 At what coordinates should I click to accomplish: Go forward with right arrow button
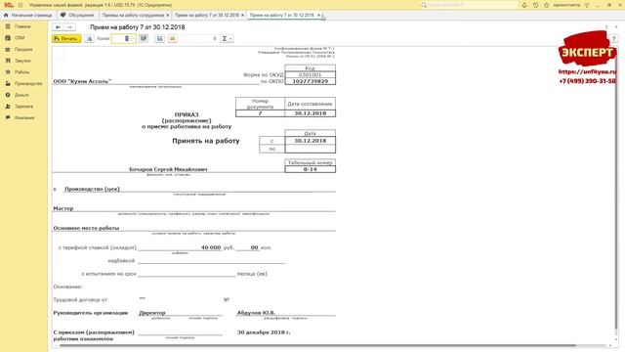pyautogui.click(x=69, y=27)
